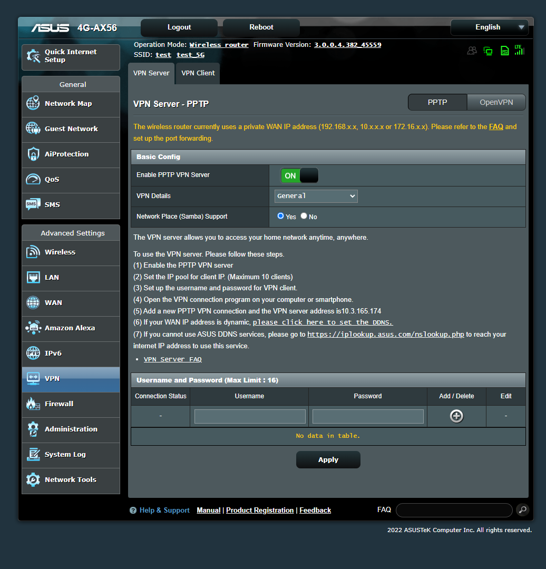
Task: Click the IPv6 icon
Action: tap(33, 353)
